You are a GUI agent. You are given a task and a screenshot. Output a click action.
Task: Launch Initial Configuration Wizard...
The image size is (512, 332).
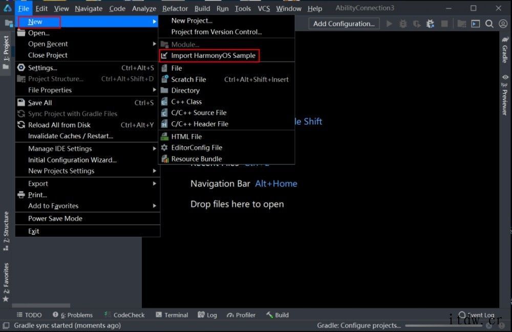(88, 160)
